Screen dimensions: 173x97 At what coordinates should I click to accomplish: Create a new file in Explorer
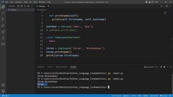[x=18, y=6]
